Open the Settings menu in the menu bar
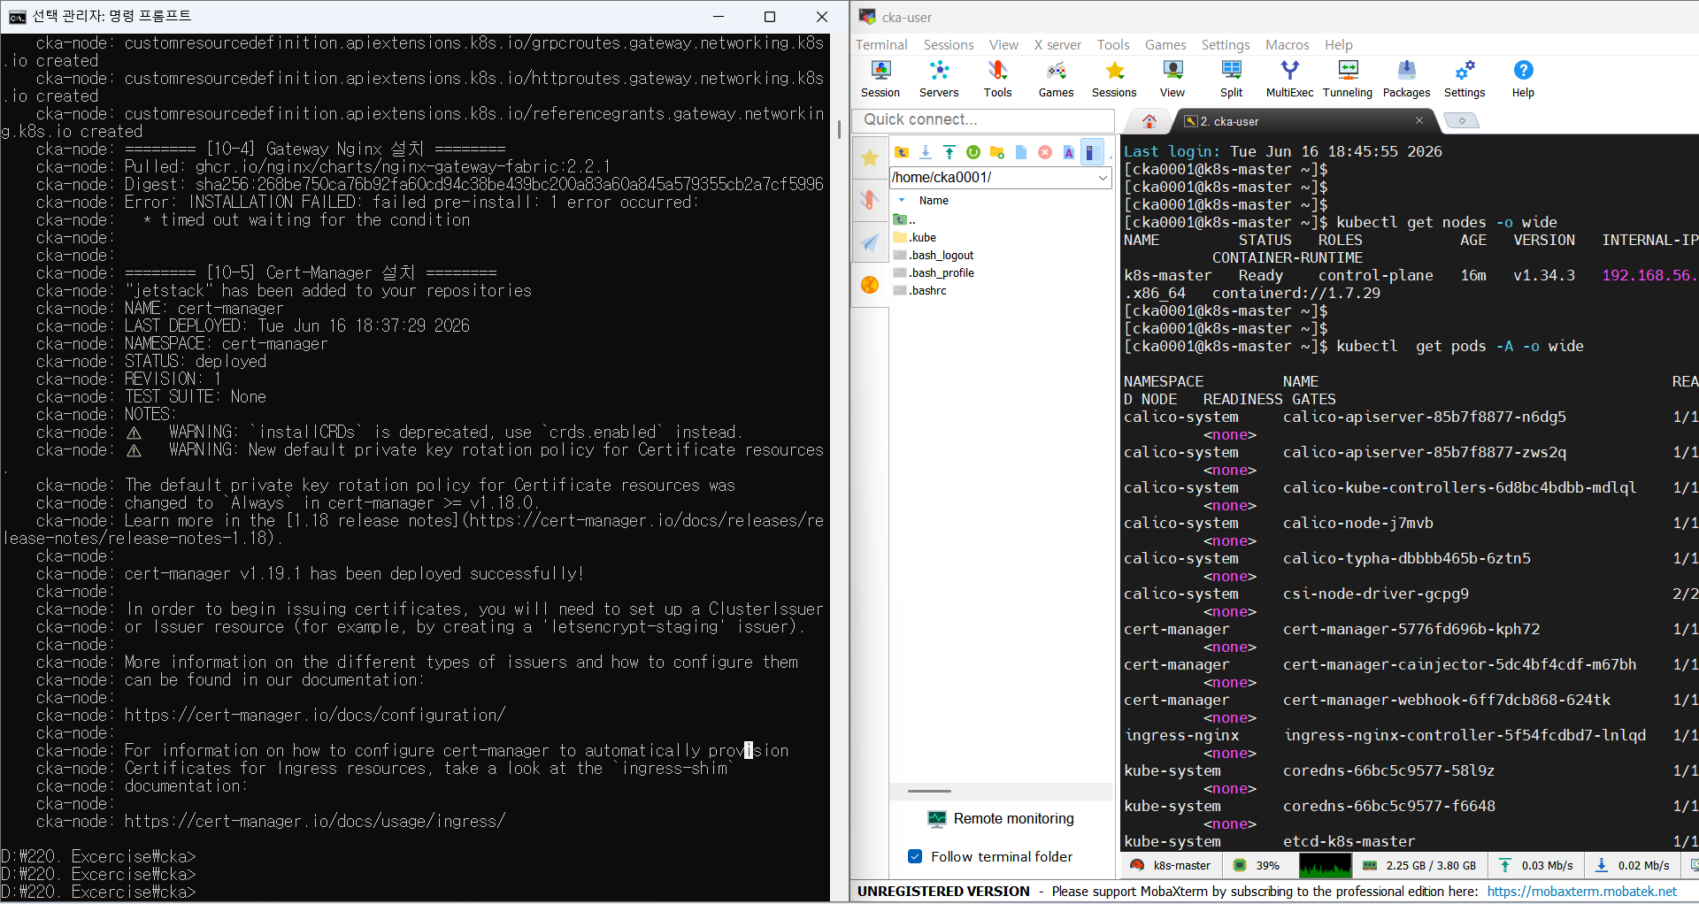 click(x=1226, y=44)
